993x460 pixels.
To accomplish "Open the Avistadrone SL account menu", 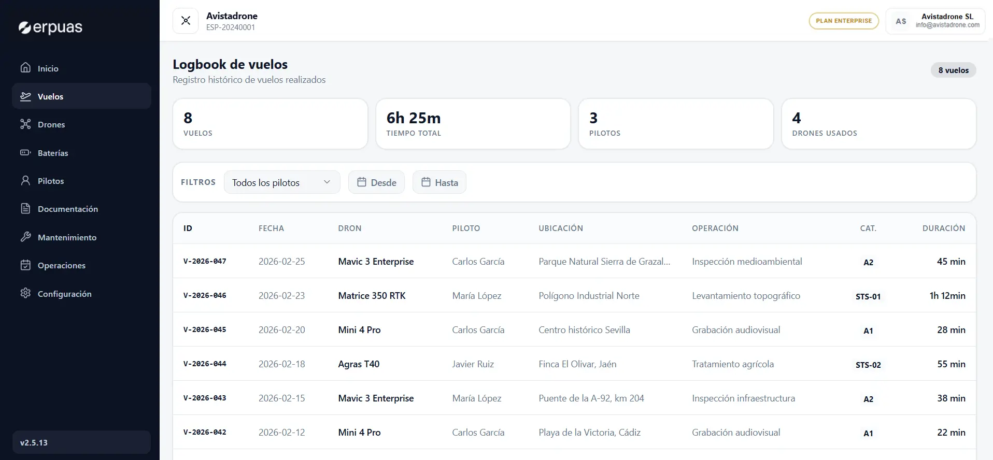I will (935, 21).
